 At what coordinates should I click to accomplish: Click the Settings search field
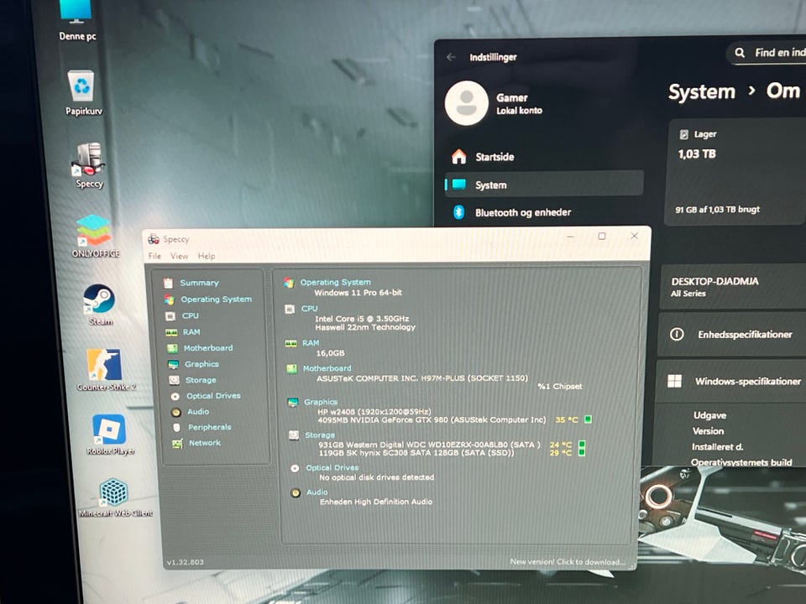click(x=766, y=52)
